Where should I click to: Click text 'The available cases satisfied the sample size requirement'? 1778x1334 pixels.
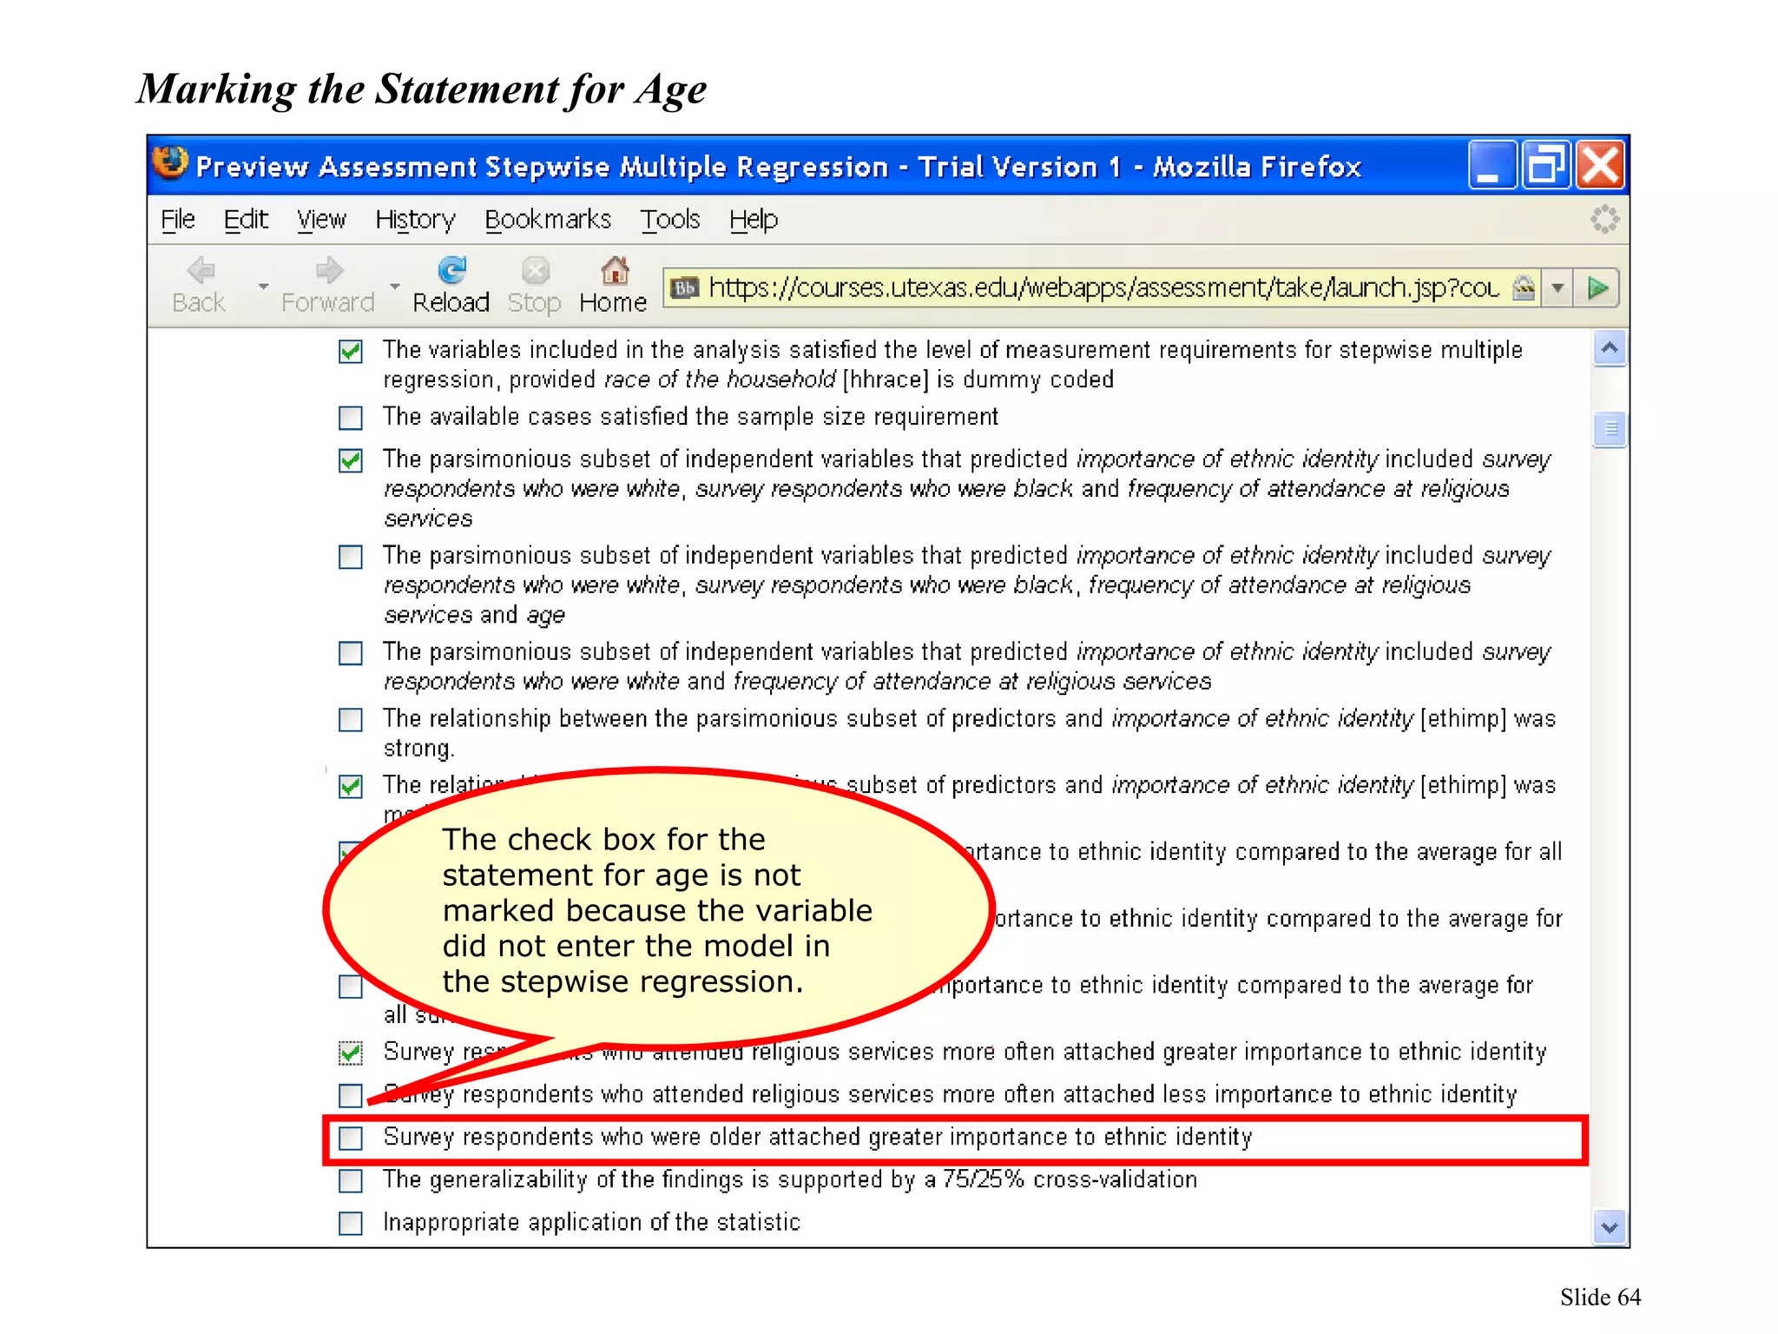coord(691,417)
